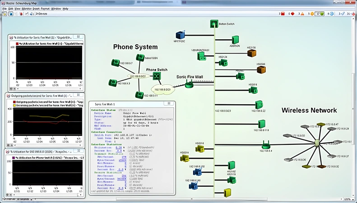
Task: Select the lower orange box device icon
Action: 261,69
